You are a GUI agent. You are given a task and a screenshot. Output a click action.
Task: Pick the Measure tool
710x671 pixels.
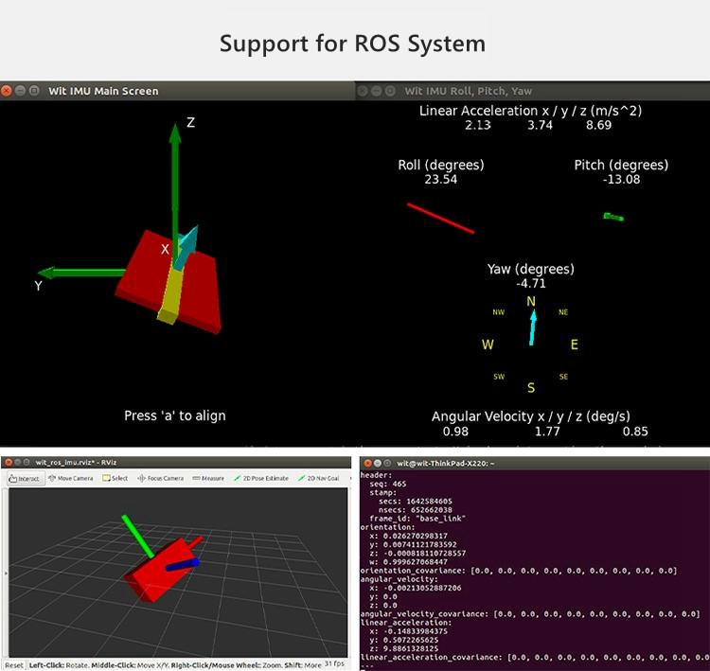(x=208, y=479)
